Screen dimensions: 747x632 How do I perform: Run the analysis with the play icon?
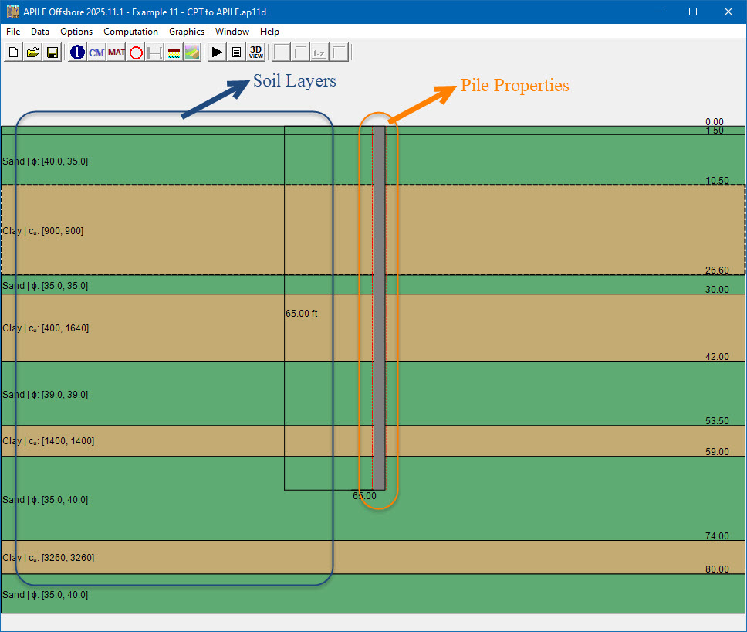[x=216, y=52]
